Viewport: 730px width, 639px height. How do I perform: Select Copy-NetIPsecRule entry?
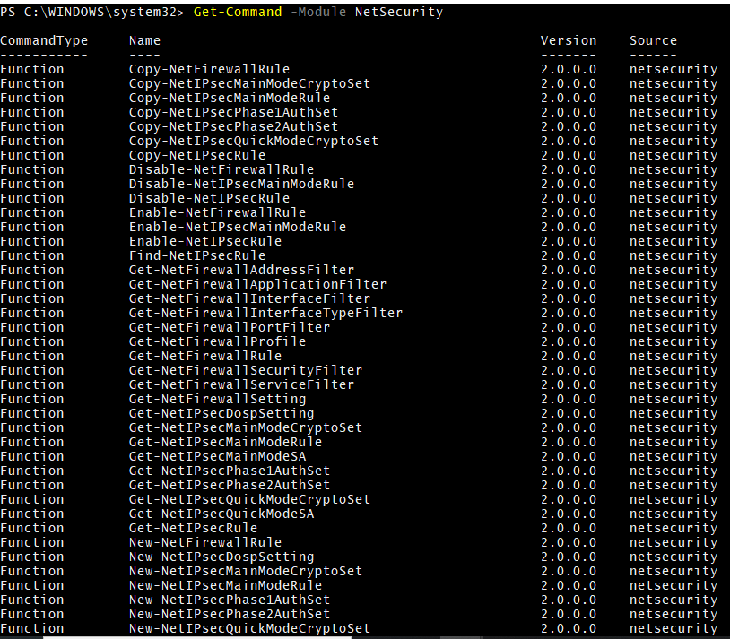(197, 155)
